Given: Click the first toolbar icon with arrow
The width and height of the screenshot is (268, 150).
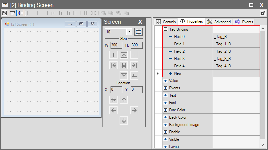Looking at the screenshot, I should point(5,13).
